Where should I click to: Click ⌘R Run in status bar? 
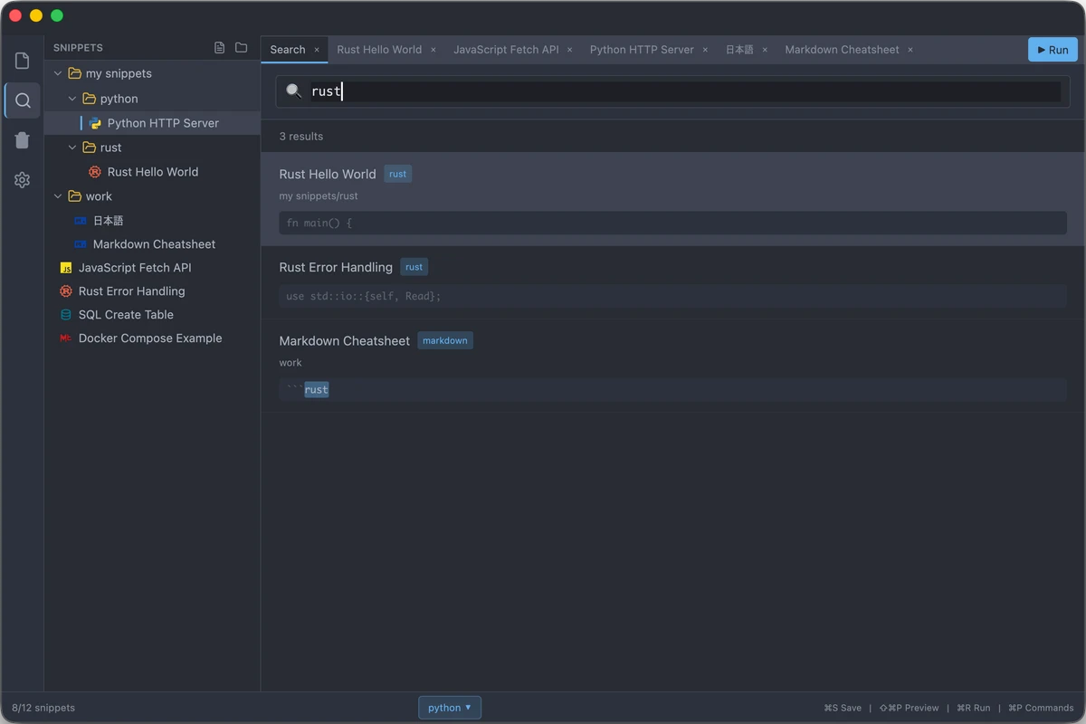[x=973, y=708]
